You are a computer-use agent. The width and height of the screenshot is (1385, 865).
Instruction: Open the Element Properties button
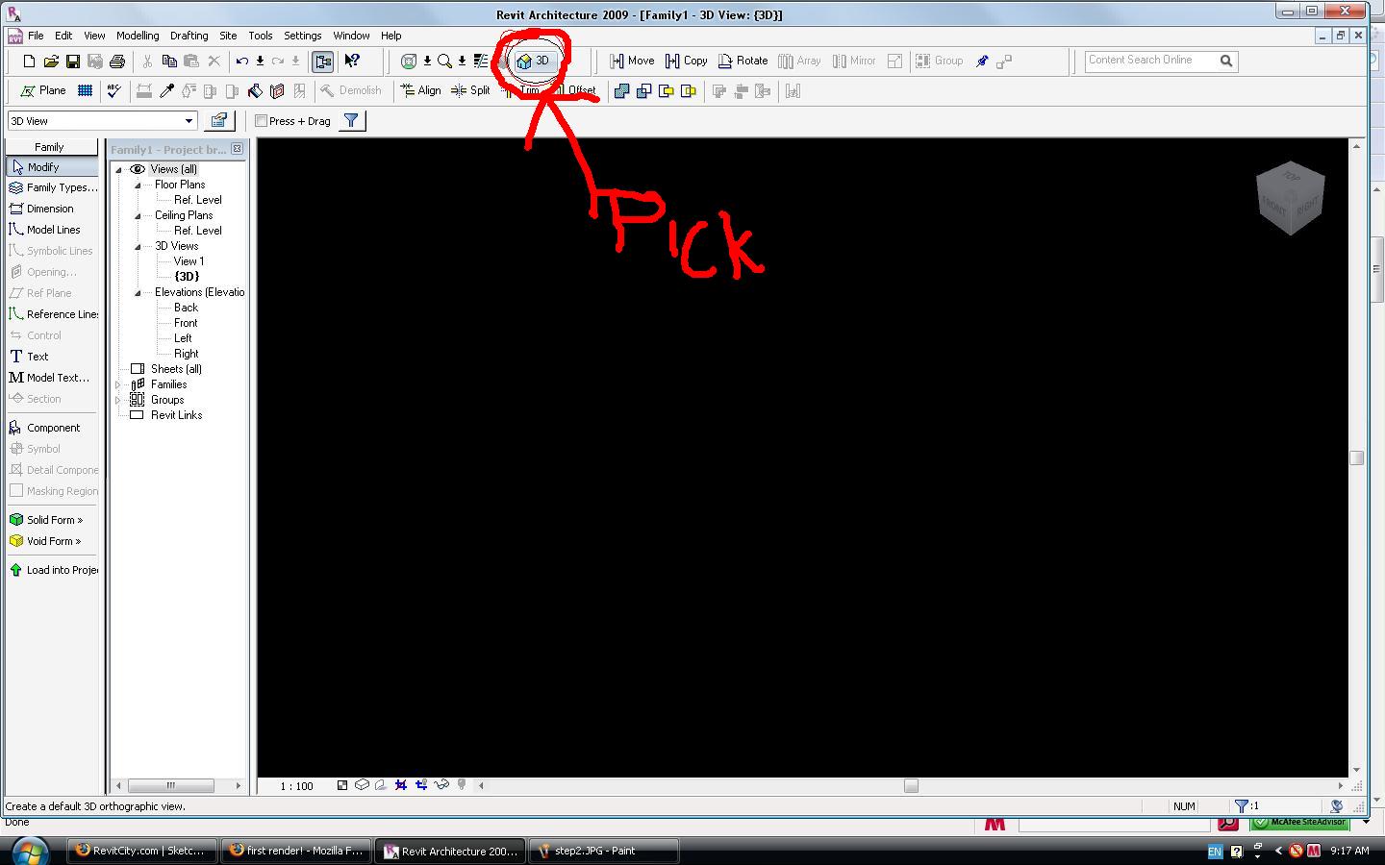219,121
